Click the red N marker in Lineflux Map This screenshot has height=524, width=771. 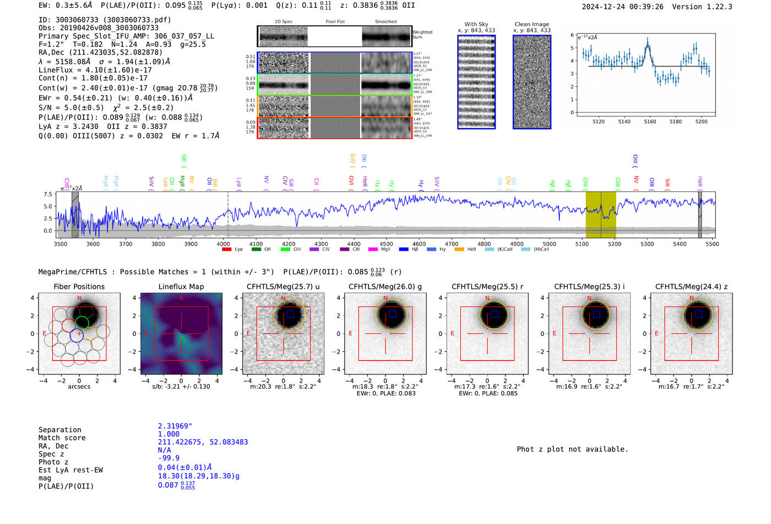[181, 299]
